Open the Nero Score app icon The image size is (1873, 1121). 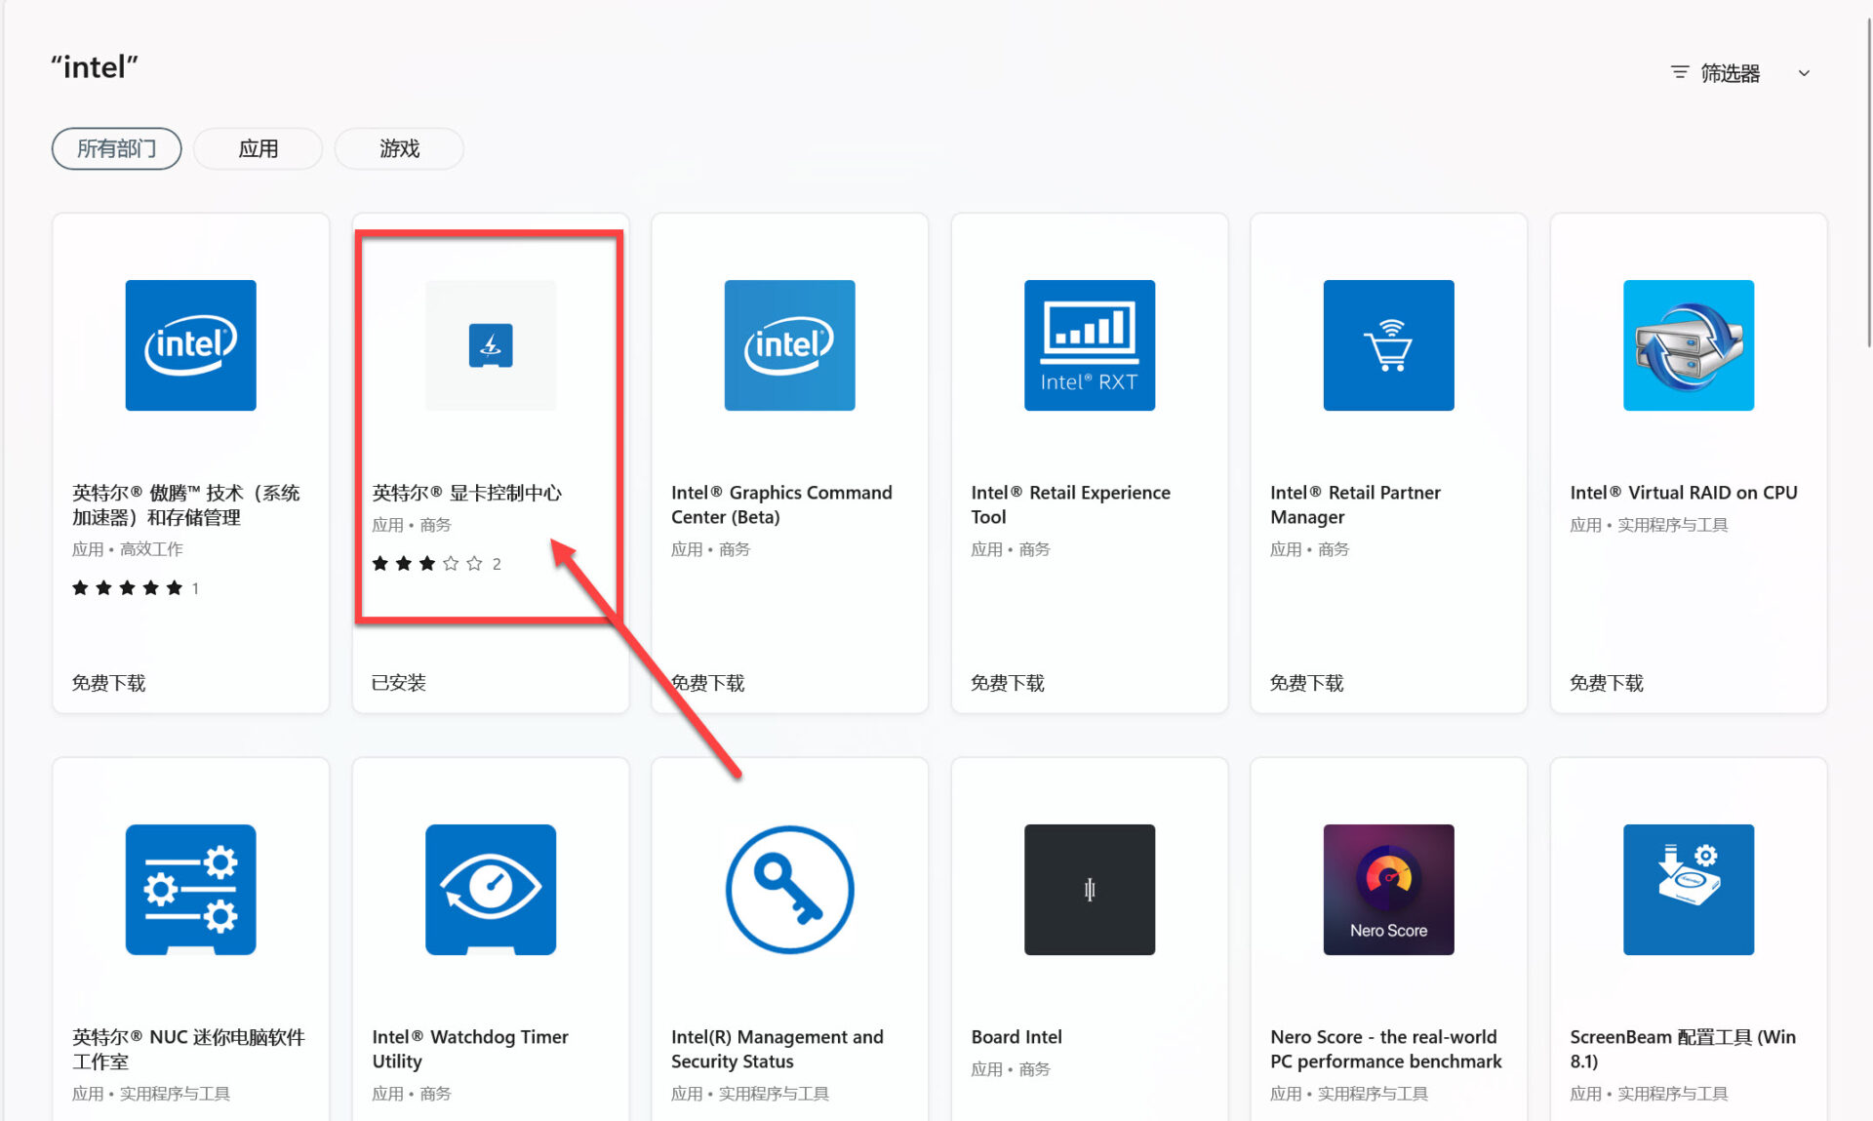(1388, 890)
